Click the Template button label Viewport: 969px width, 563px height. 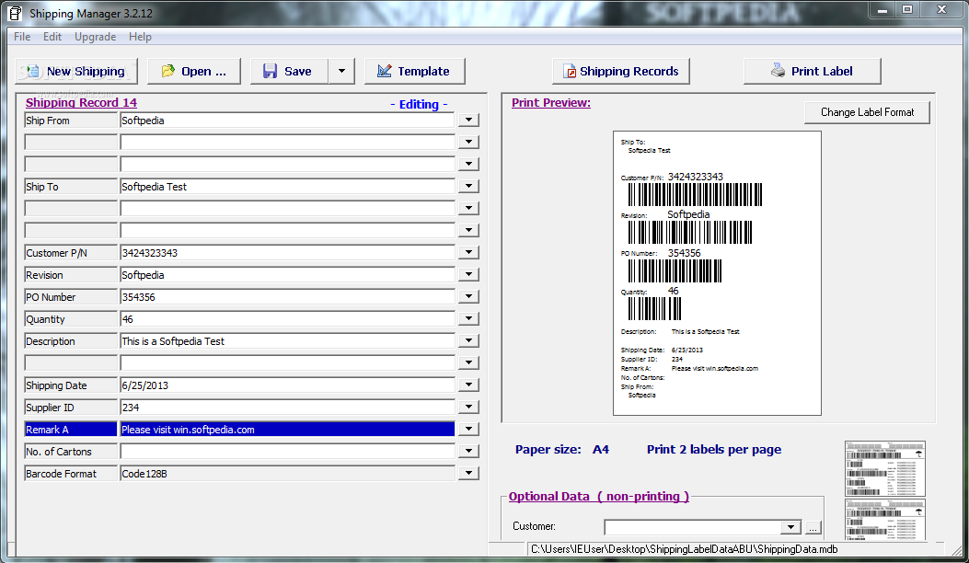423,71
